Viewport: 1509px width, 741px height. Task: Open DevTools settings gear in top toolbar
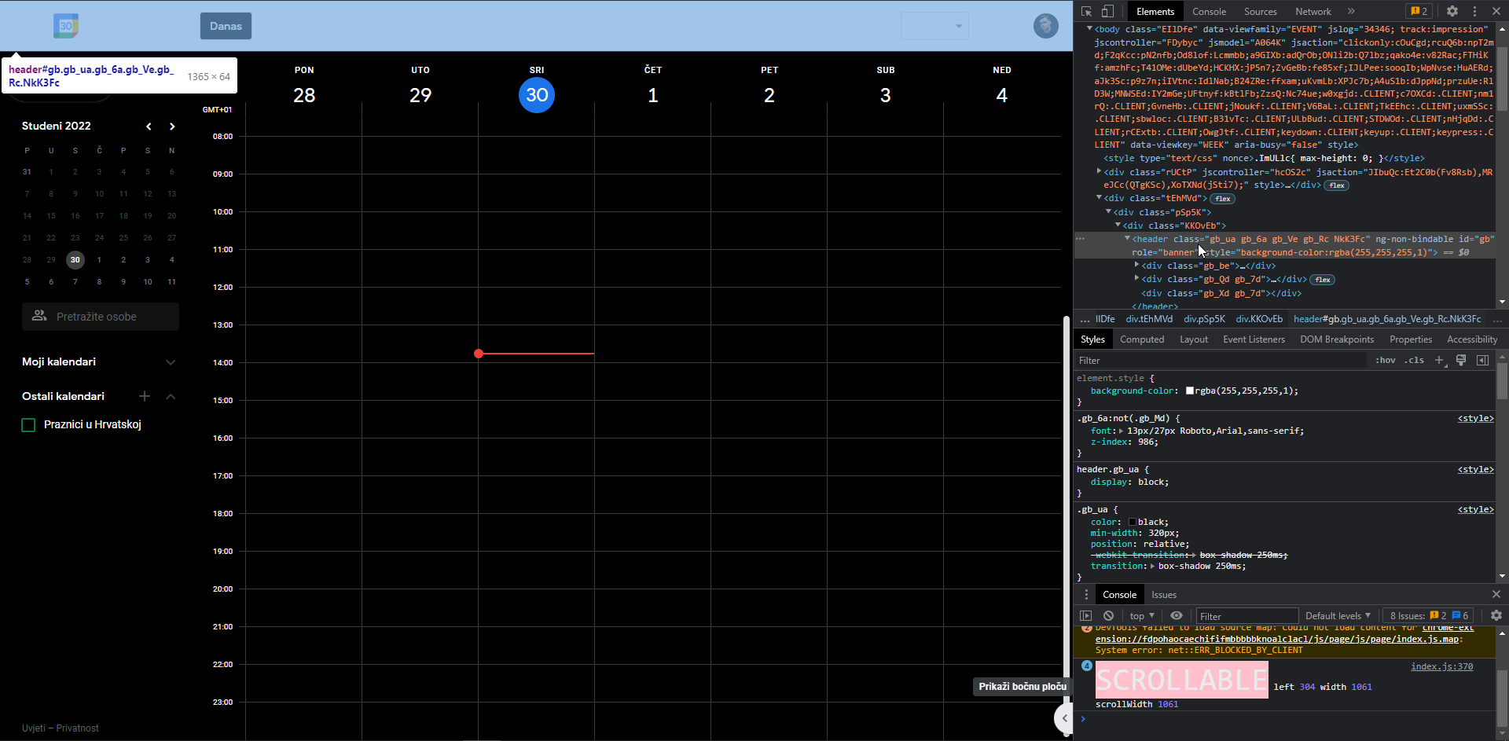[x=1452, y=11]
